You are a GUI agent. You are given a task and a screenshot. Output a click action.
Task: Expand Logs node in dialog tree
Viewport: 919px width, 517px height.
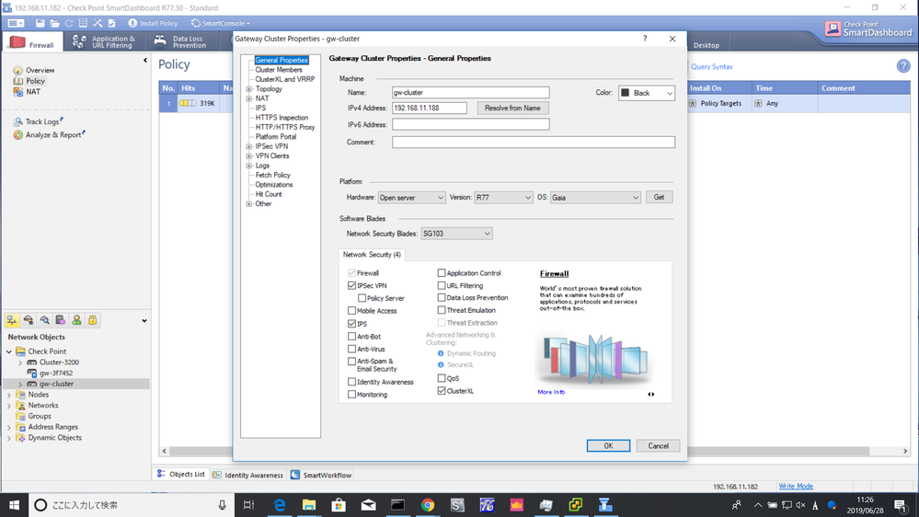249,166
